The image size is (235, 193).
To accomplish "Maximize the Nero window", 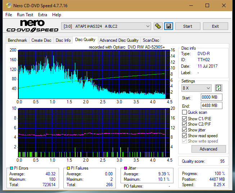I will [x=207, y=5].
